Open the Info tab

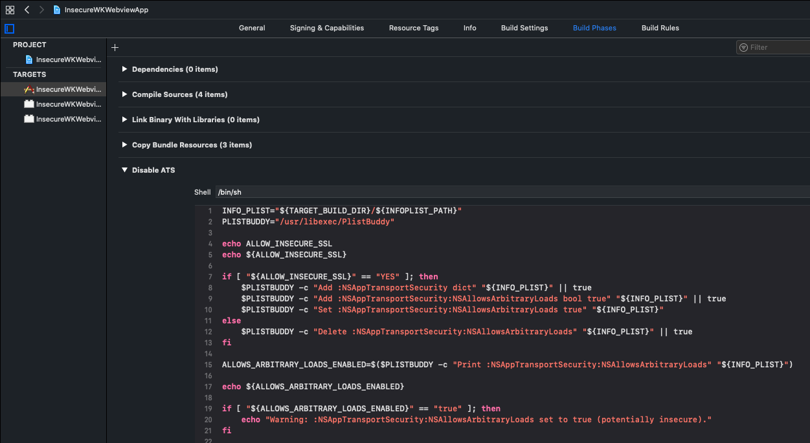pyautogui.click(x=470, y=28)
